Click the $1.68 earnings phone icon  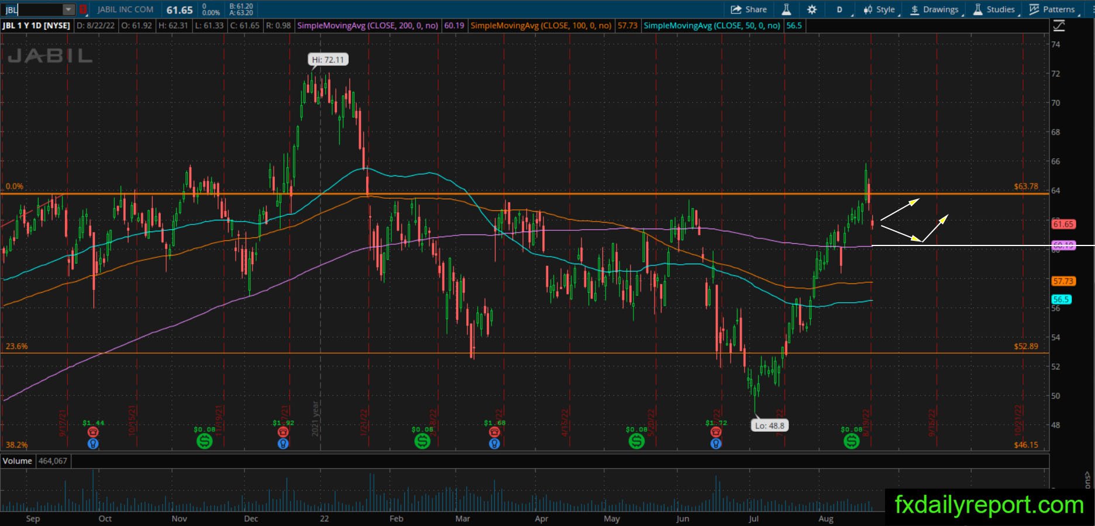[494, 432]
